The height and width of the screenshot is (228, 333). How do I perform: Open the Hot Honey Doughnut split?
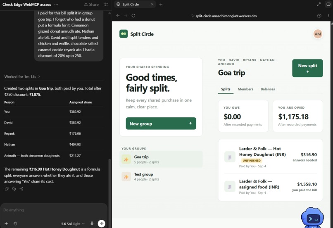coord(270,157)
